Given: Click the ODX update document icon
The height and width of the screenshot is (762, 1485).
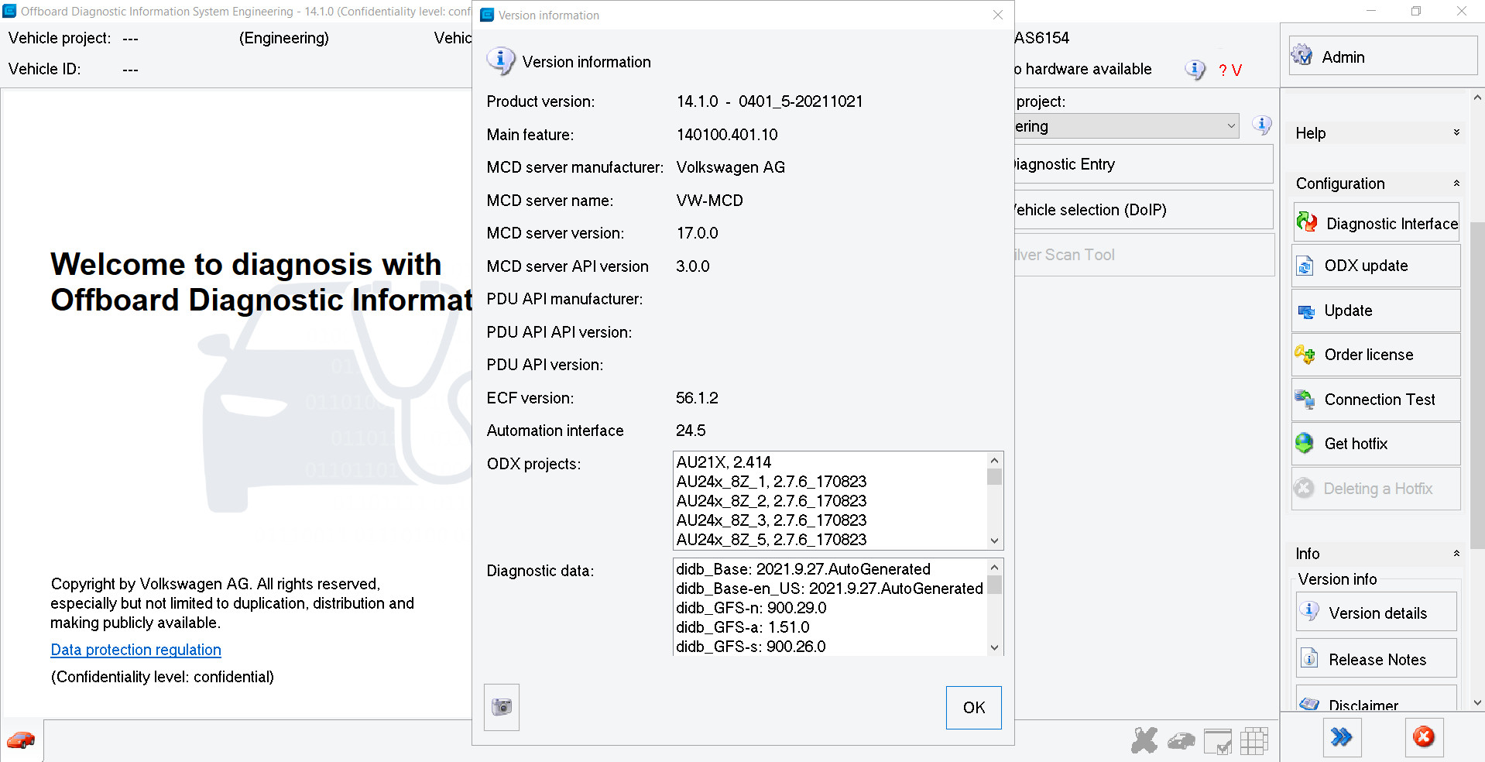Looking at the screenshot, I should click(x=1305, y=266).
